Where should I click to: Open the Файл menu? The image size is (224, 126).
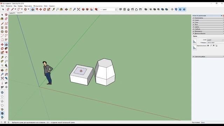pyautogui.click(x=2, y=6)
